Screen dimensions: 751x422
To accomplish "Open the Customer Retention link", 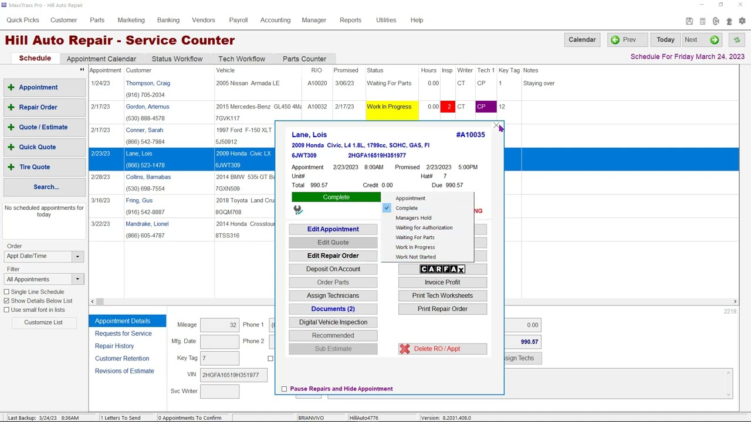I will click(122, 359).
